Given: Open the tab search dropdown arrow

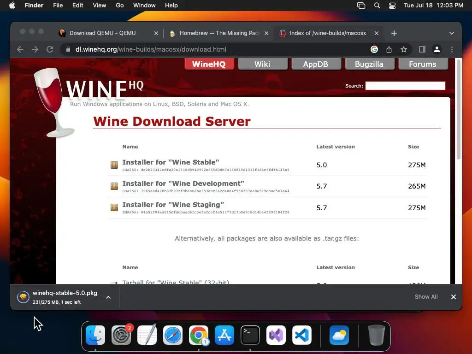Looking at the screenshot, I should click(452, 33).
